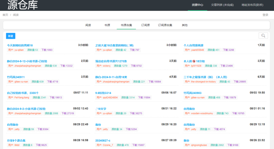Image resolution: width=274 pixels, height=149 pixels.
Task: Open the 登录 link
Action: pos(265,15)
